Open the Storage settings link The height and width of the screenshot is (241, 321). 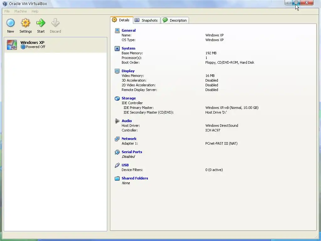129,98
